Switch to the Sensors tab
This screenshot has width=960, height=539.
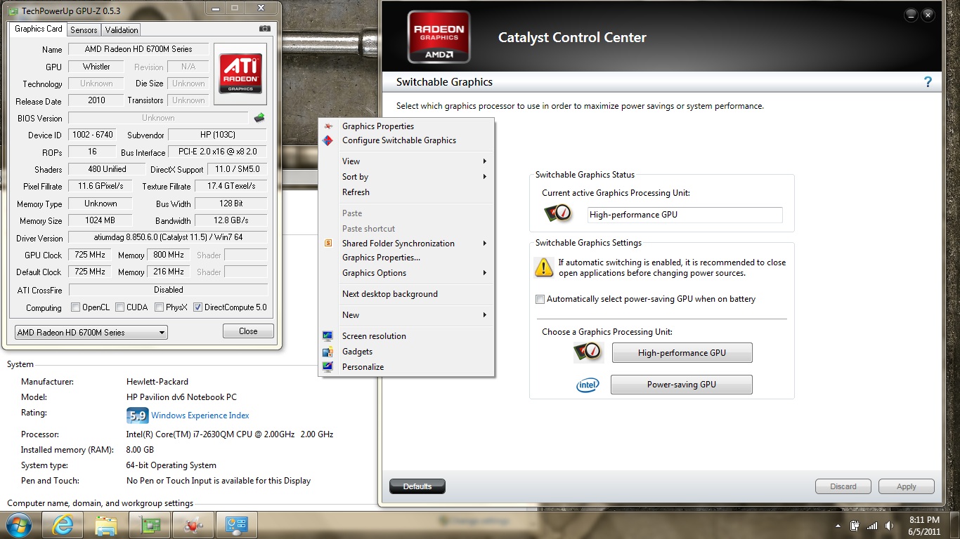84,30
